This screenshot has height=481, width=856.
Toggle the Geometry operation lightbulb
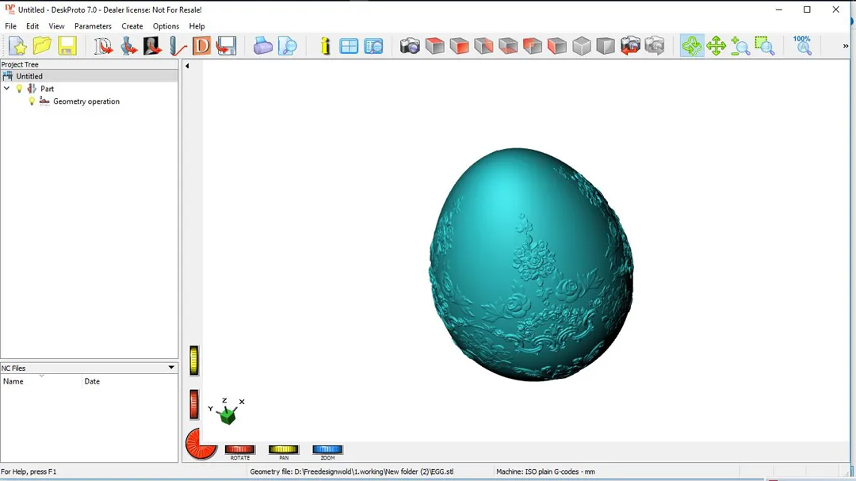32,101
